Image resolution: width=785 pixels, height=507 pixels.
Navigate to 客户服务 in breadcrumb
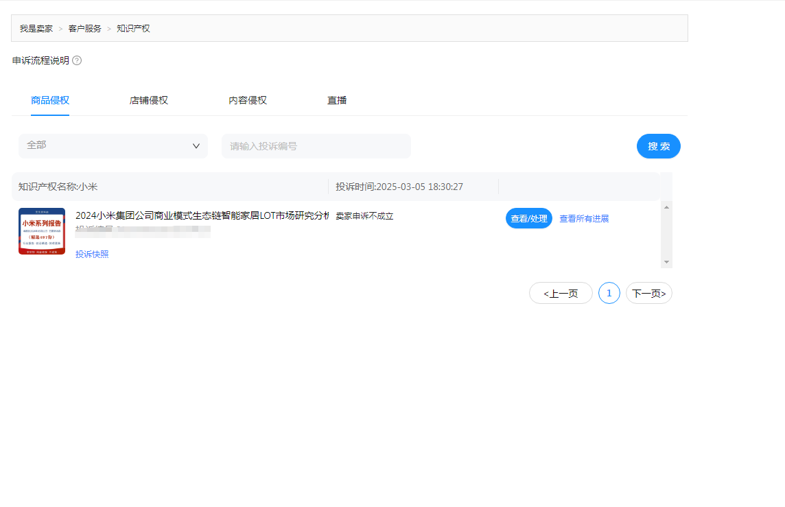[84, 29]
